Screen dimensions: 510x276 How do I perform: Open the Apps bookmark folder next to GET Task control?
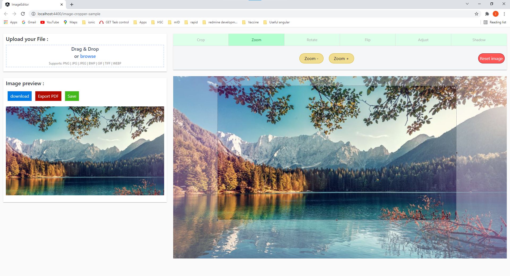coord(140,22)
